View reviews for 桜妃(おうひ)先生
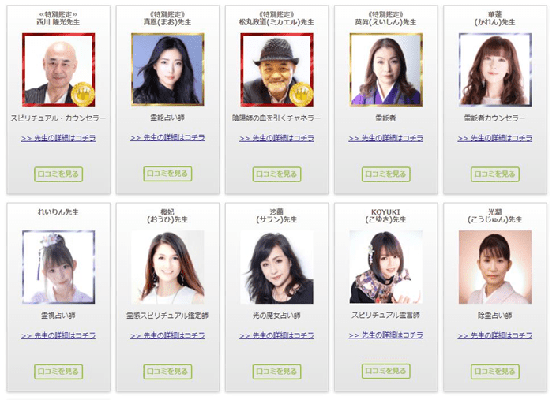 [x=167, y=372]
